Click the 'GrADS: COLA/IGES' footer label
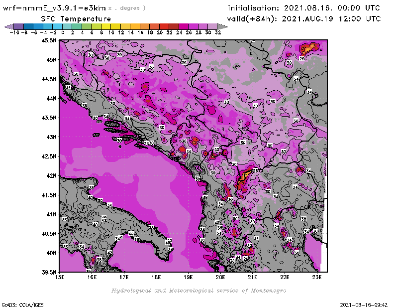The width and height of the screenshot is (398, 308). pyautogui.click(x=22, y=305)
